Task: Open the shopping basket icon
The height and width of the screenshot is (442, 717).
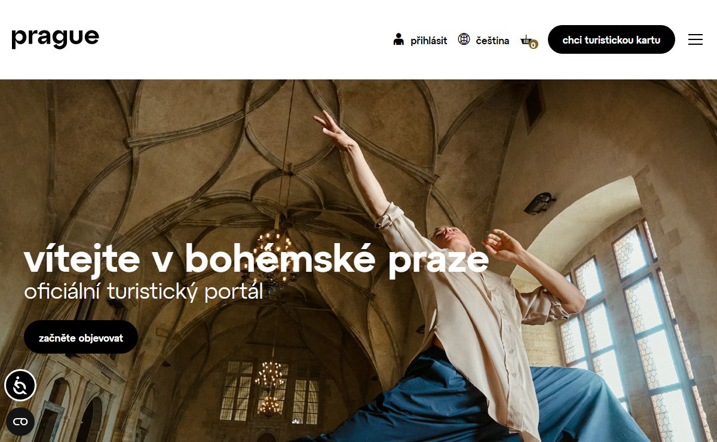Action: [526, 39]
